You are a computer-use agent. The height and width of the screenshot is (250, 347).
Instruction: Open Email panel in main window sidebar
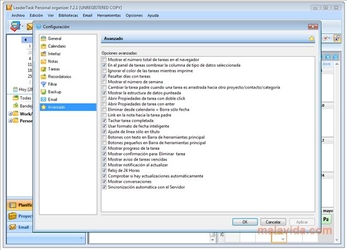(20, 227)
